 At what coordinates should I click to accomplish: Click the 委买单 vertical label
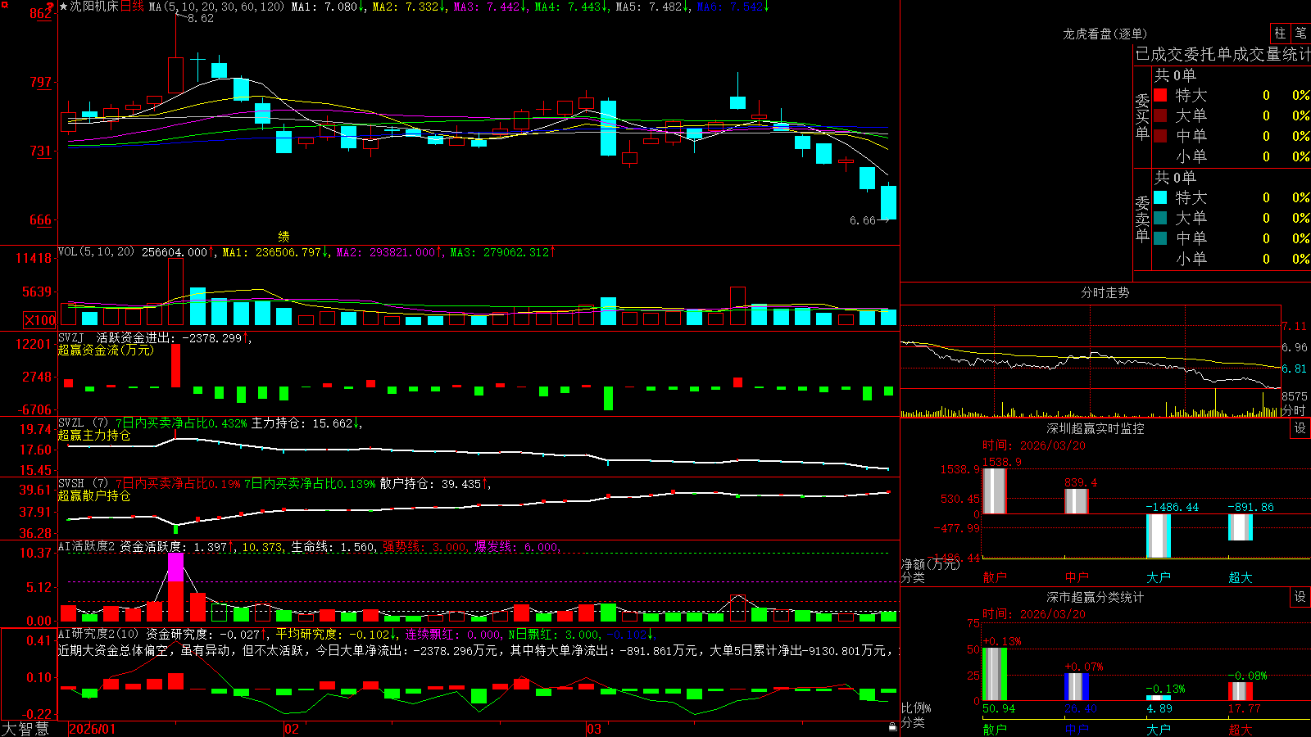pyautogui.click(x=1142, y=116)
